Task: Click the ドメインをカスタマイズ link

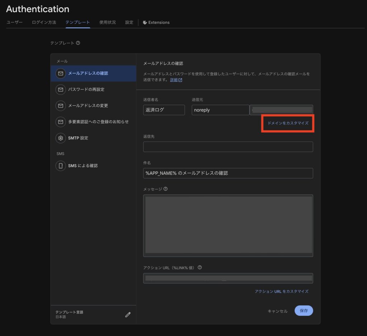Action: (288, 123)
